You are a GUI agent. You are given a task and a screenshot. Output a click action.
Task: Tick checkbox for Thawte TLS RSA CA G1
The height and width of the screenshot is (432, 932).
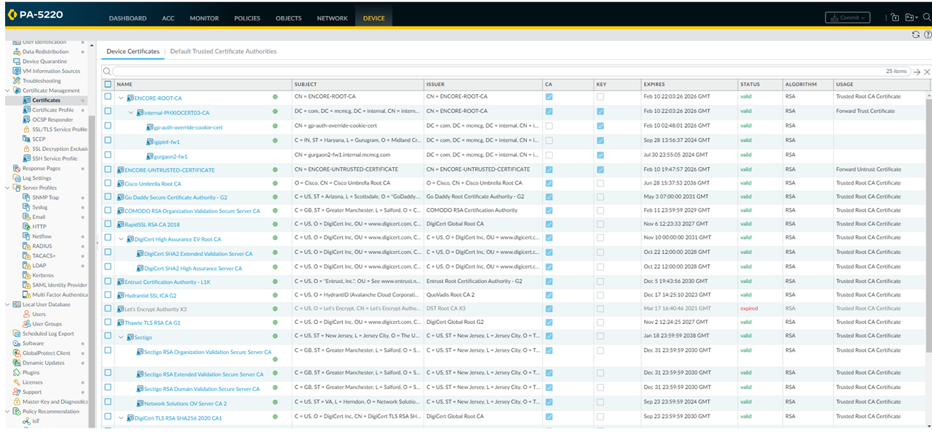(108, 322)
